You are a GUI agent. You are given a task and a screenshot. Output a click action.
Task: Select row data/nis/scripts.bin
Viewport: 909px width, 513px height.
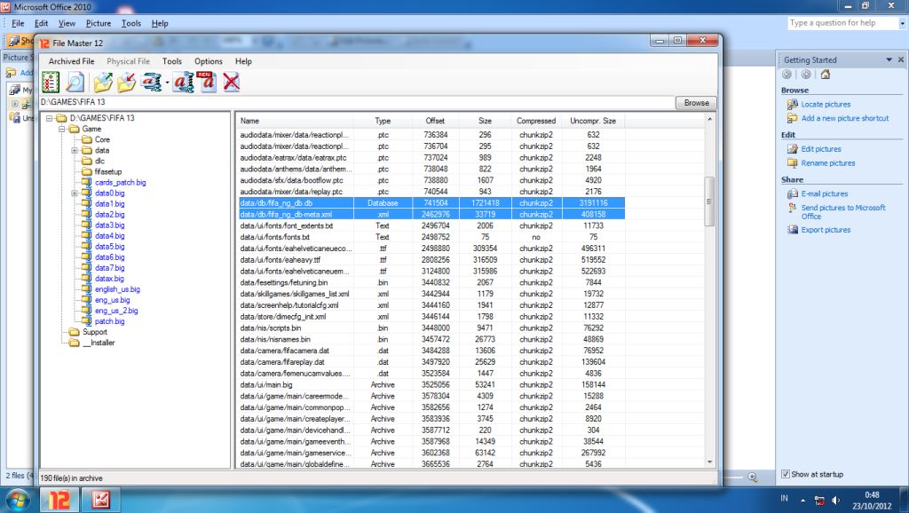(432, 328)
